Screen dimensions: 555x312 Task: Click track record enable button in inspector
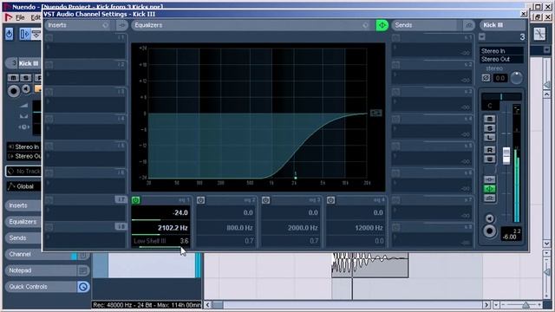pos(14,91)
